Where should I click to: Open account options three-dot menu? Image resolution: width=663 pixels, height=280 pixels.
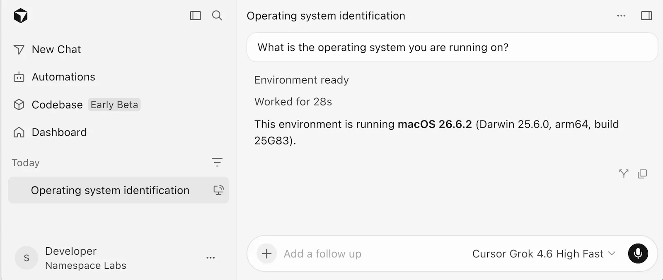pos(211,258)
